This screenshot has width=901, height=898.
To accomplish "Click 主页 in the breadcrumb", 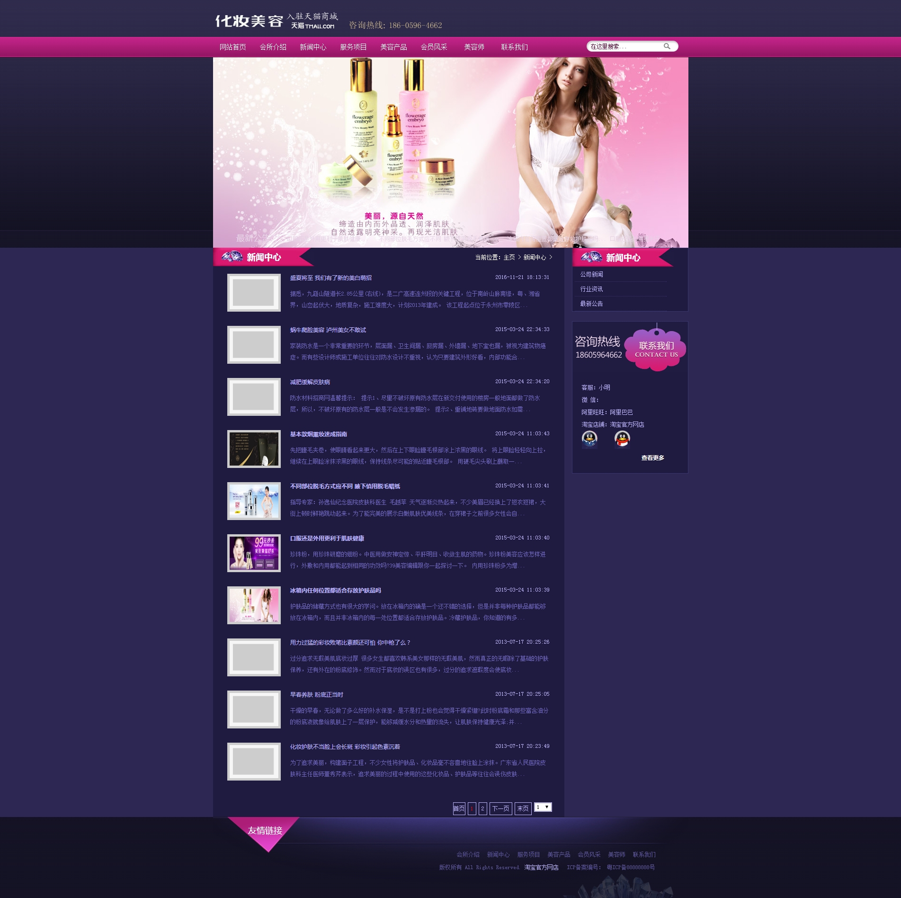I will (x=509, y=258).
